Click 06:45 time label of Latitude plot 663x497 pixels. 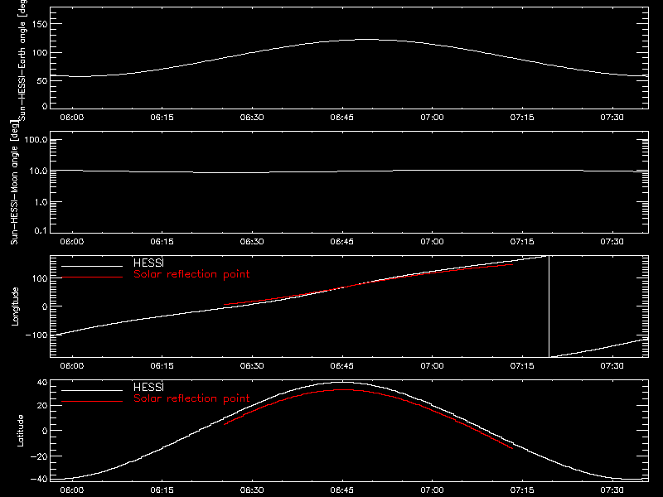pos(342,490)
